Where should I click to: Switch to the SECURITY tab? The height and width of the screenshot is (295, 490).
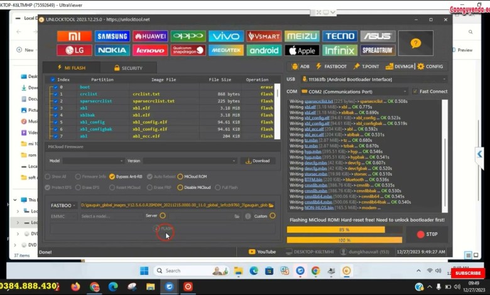(x=128, y=68)
